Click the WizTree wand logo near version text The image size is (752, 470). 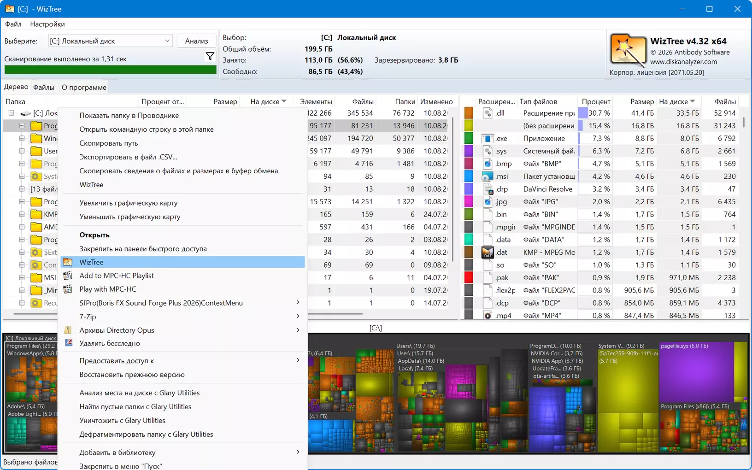click(628, 51)
